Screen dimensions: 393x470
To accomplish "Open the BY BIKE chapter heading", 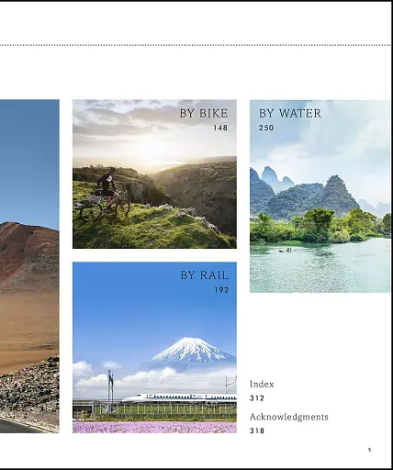I will tap(204, 113).
